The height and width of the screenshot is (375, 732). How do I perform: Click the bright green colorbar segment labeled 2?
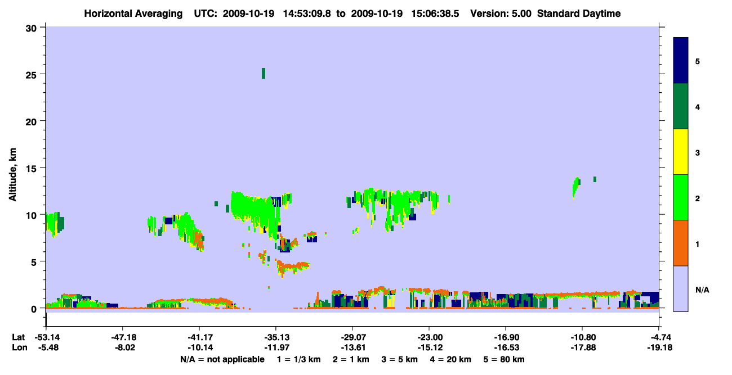[681, 197]
